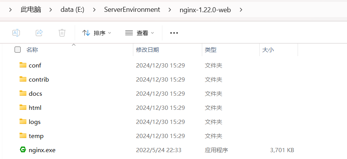This screenshot has width=347, height=159.
Task: Select the docs folder icon
Action: coord(23,93)
